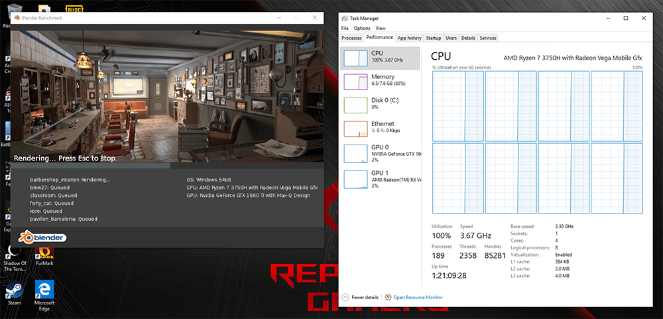Click 'classroom: Queued' benchmark entry
Screen dimensions: 663x319
pos(53,196)
